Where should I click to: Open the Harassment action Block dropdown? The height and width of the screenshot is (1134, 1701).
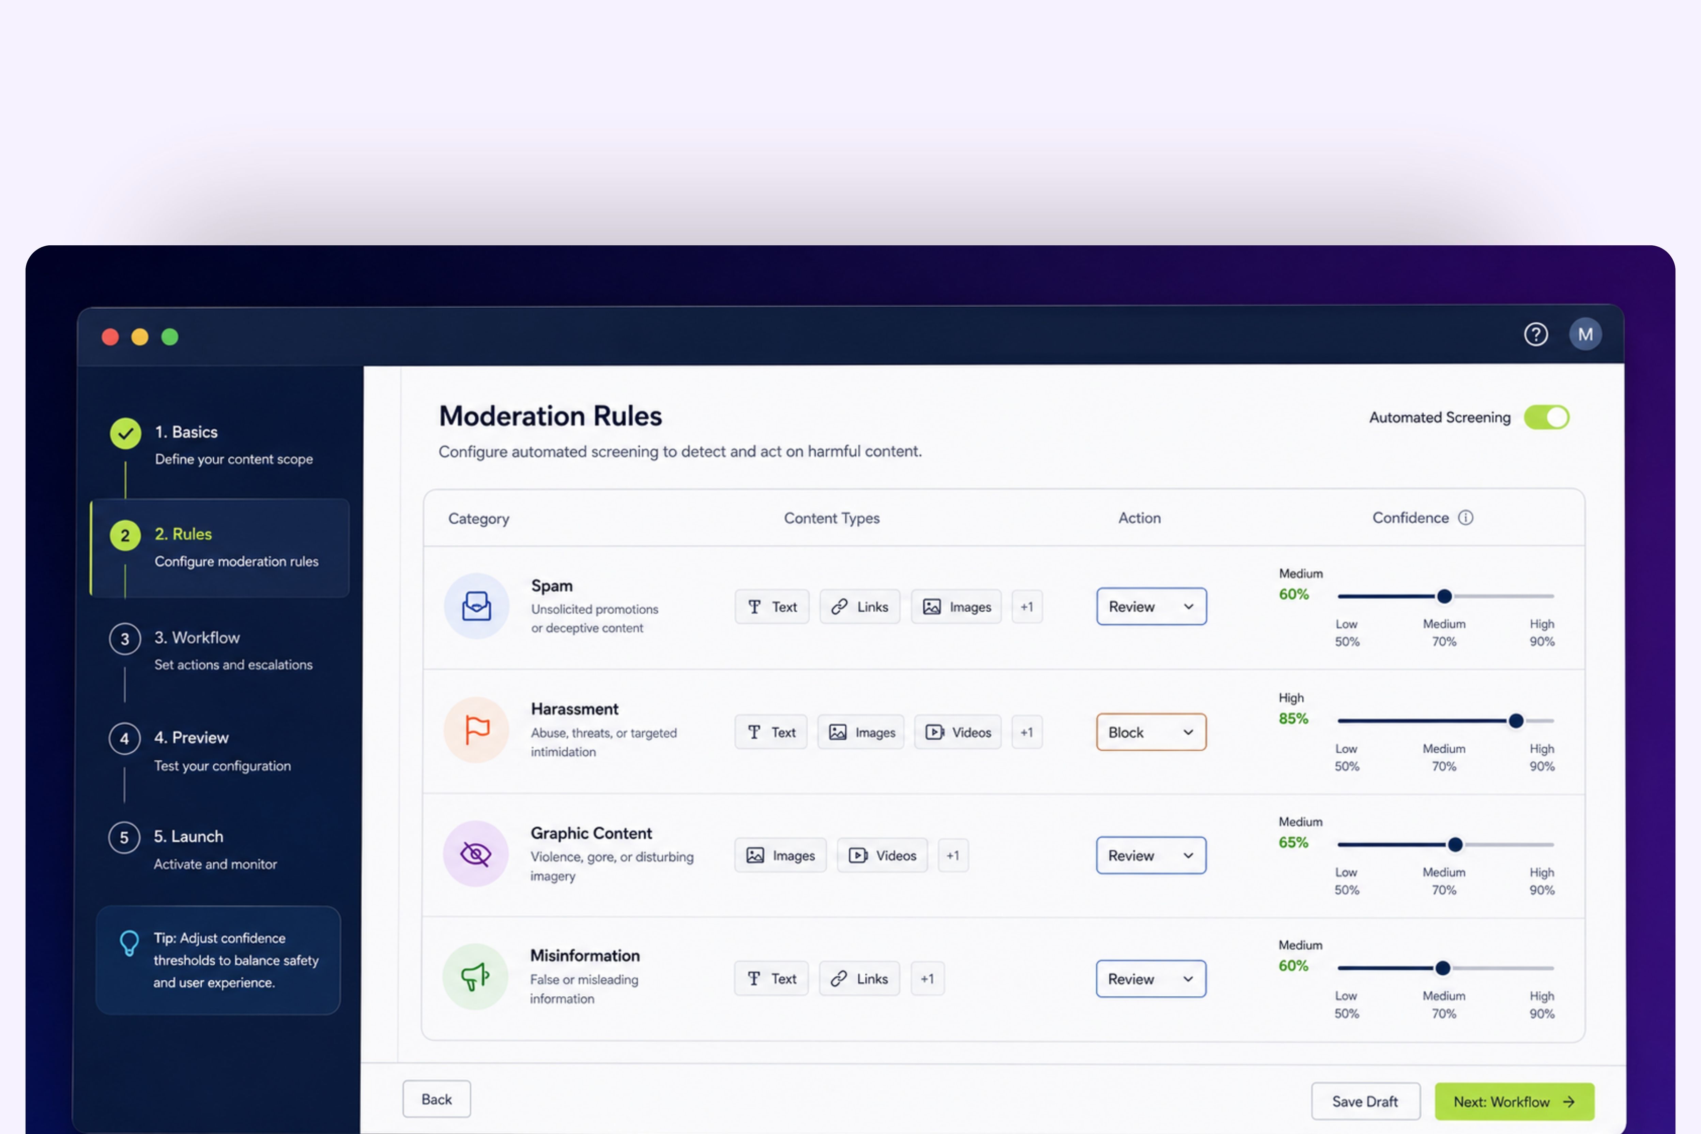click(1151, 732)
